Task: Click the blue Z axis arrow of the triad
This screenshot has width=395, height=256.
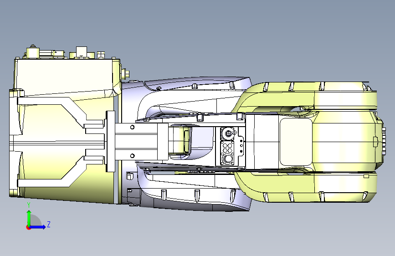Action: [37, 227]
